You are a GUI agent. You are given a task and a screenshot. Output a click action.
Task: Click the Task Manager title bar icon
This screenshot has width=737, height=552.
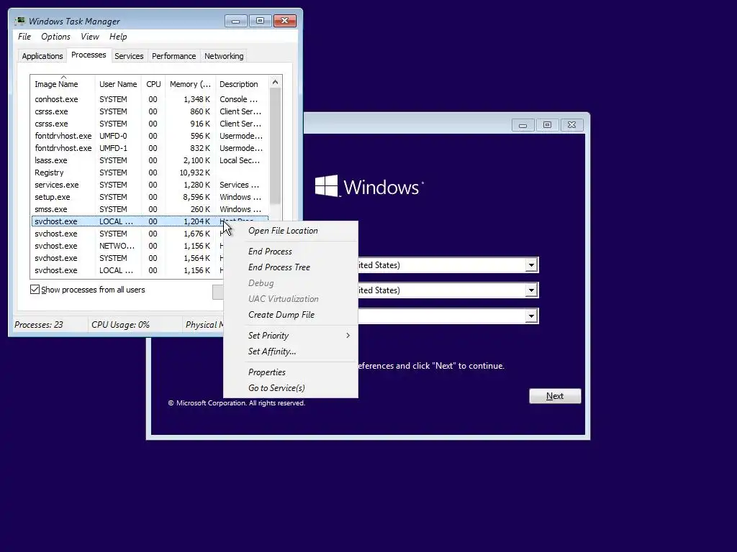coord(19,21)
